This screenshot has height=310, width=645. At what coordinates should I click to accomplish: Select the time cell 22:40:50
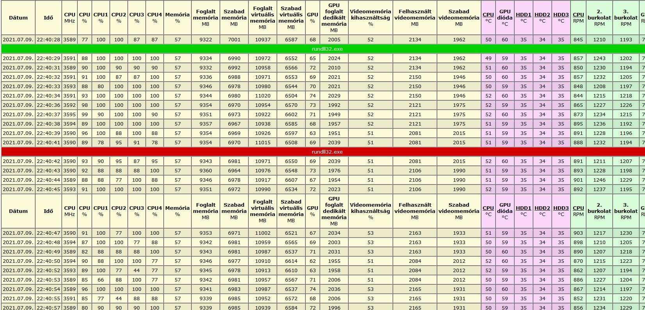(x=48, y=261)
